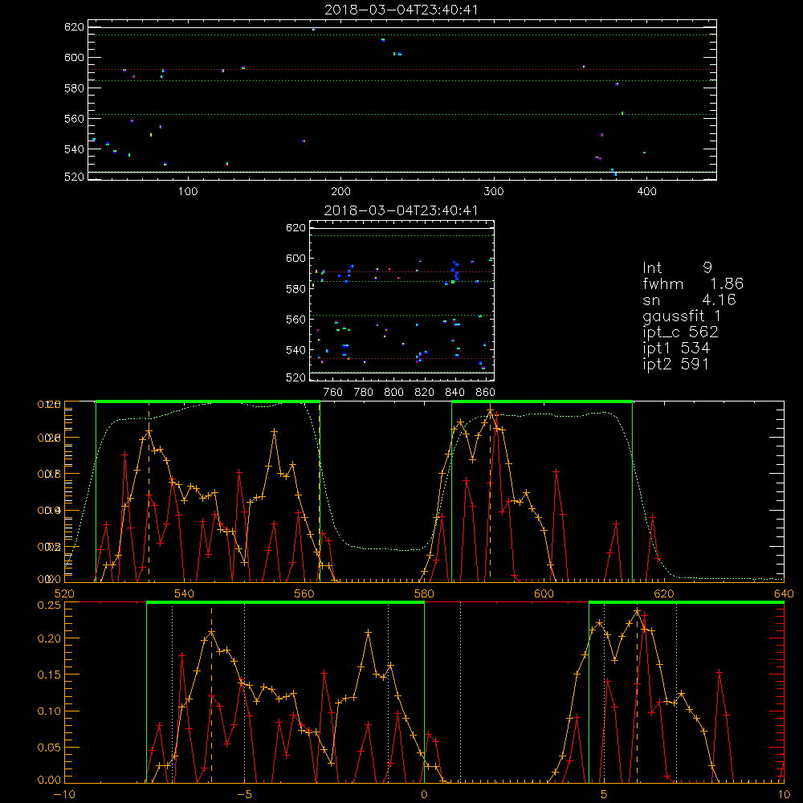Screen dimensions: 803x803
Task: Select the 'Int 9' readout line
Action: click(x=677, y=268)
